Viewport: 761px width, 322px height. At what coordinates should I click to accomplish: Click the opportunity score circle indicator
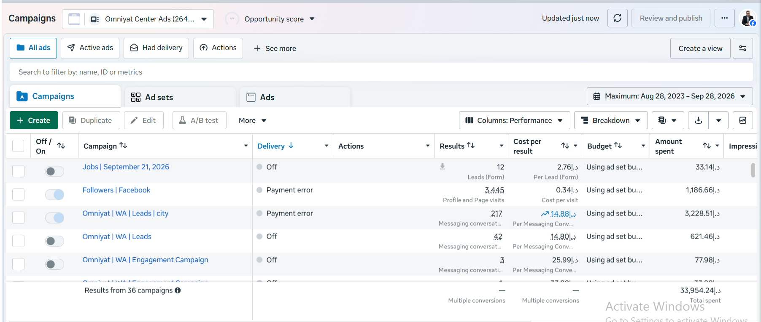pyautogui.click(x=232, y=19)
